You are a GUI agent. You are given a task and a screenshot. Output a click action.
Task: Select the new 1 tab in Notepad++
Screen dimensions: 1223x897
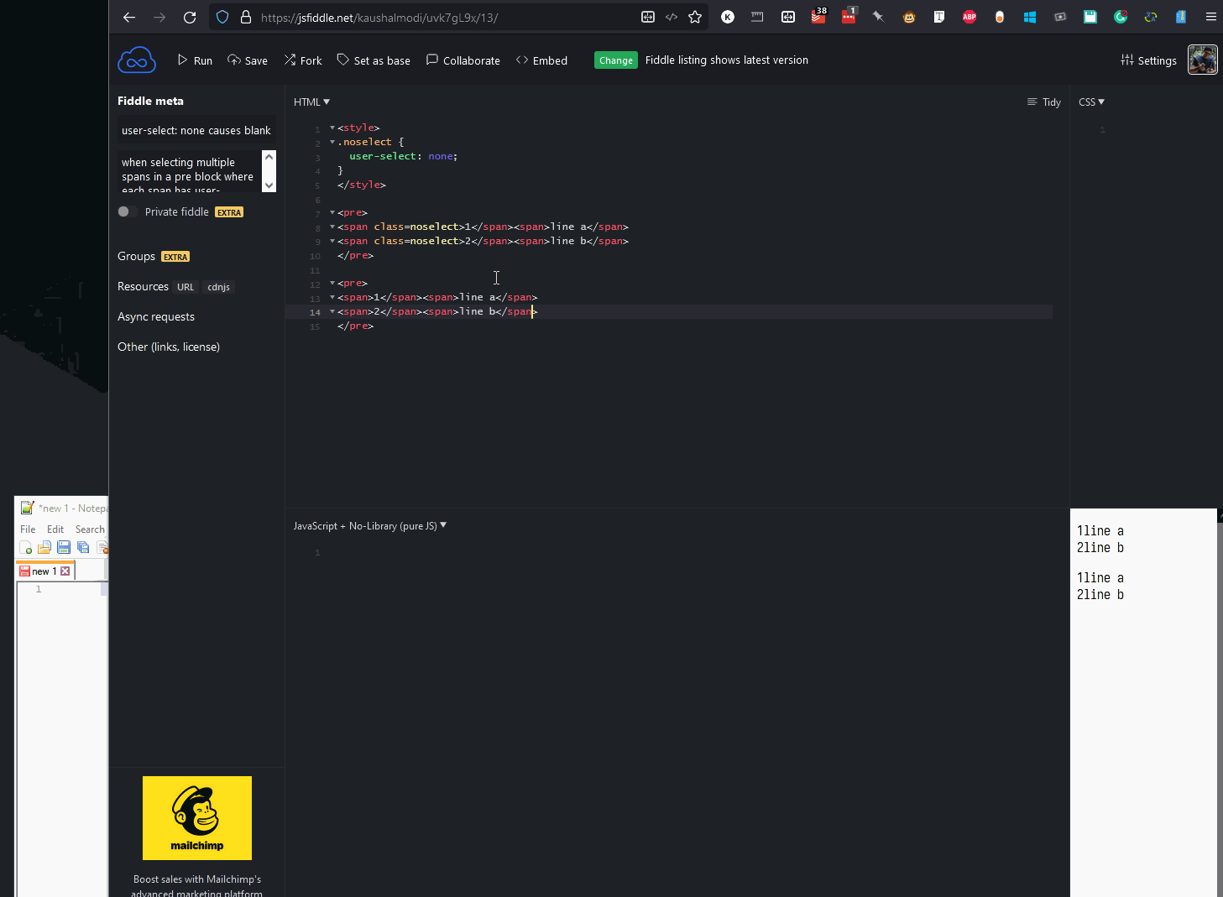[40, 571]
